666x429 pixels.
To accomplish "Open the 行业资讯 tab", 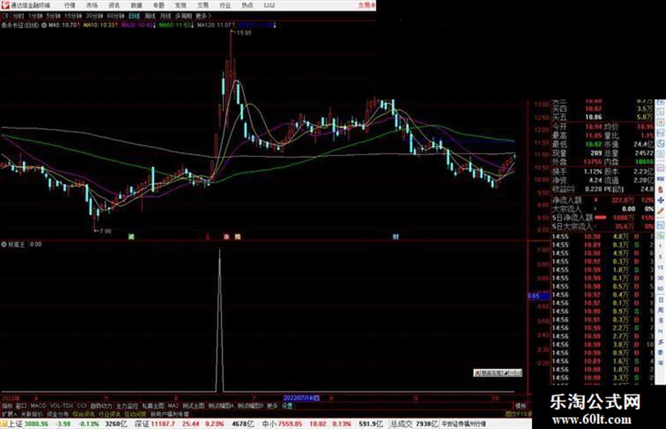I will click(x=109, y=414).
